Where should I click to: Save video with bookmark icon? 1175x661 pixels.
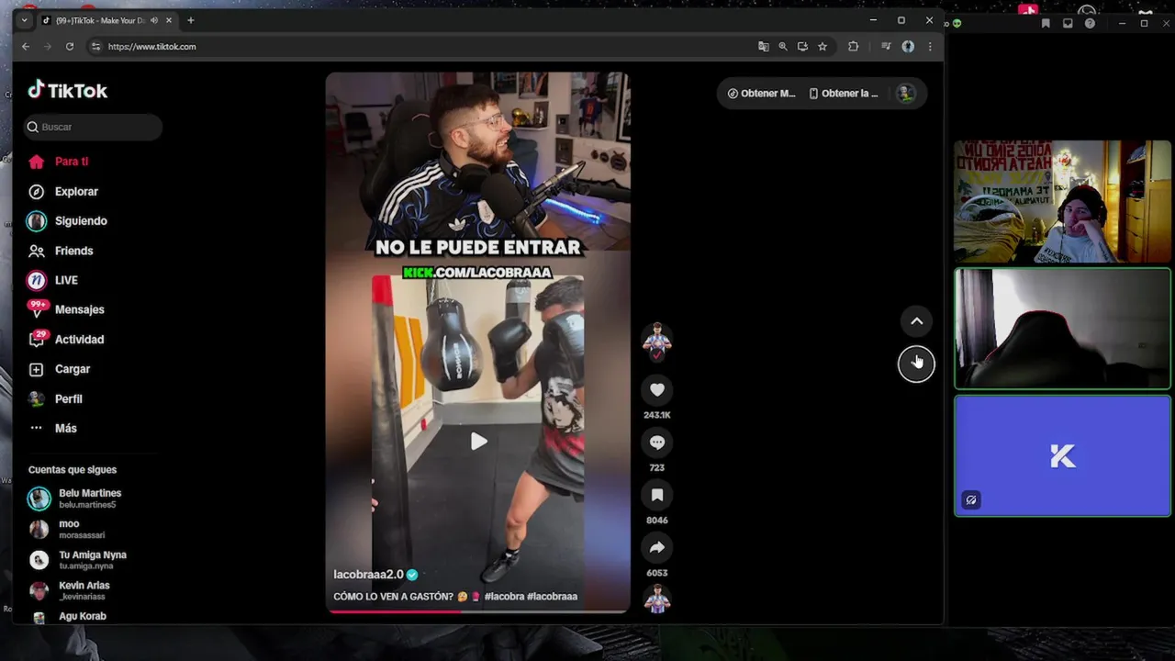(x=657, y=495)
